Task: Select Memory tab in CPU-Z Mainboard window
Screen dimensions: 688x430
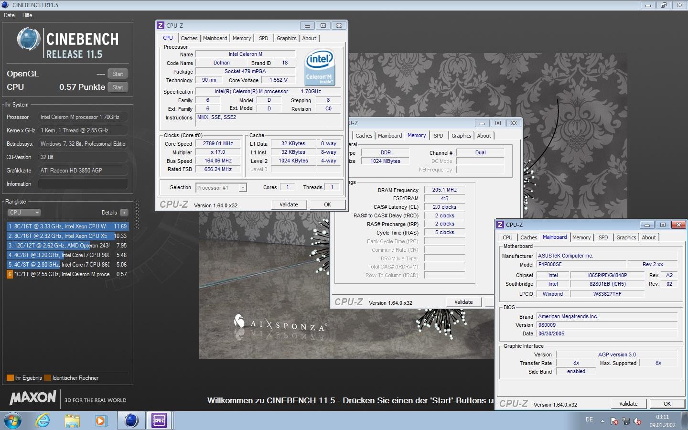Action: point(581,237)
